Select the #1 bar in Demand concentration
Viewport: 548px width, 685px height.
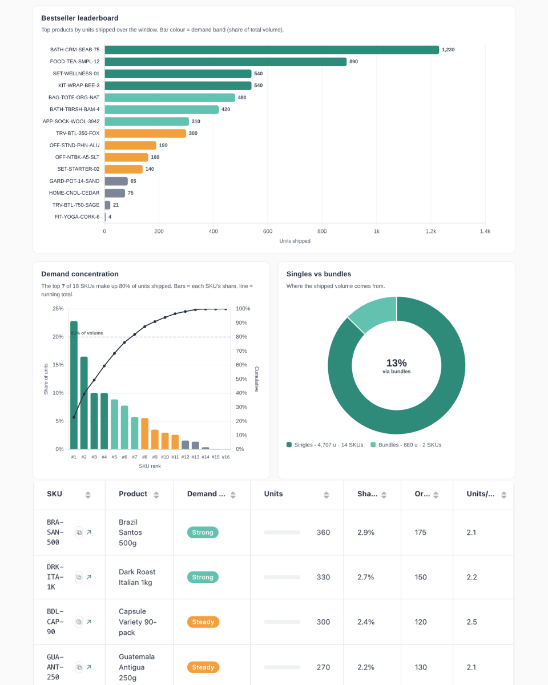(74, 385)
